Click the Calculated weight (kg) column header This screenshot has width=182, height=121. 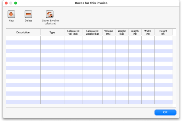click(92, 32)
